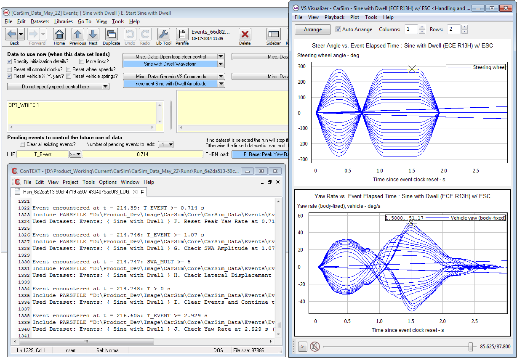Image resolution: width=517 pixels, height=358 pixels.
Task: Decrease the Rows spinner value
Action: (x=464, y=32)
